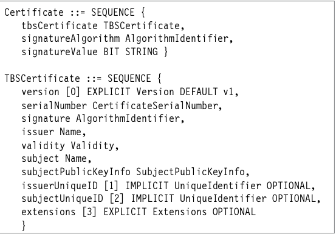Click the 'signatureAlgorithm AlgorithmIdentifier,' line
336x234 pixels.
pos(127,39)
